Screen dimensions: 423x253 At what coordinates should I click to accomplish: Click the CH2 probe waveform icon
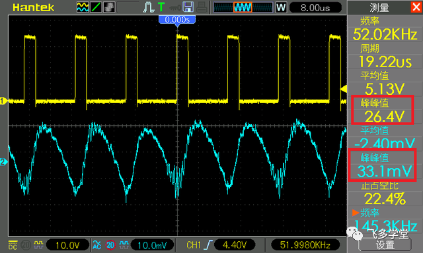(x=124, y=244)
